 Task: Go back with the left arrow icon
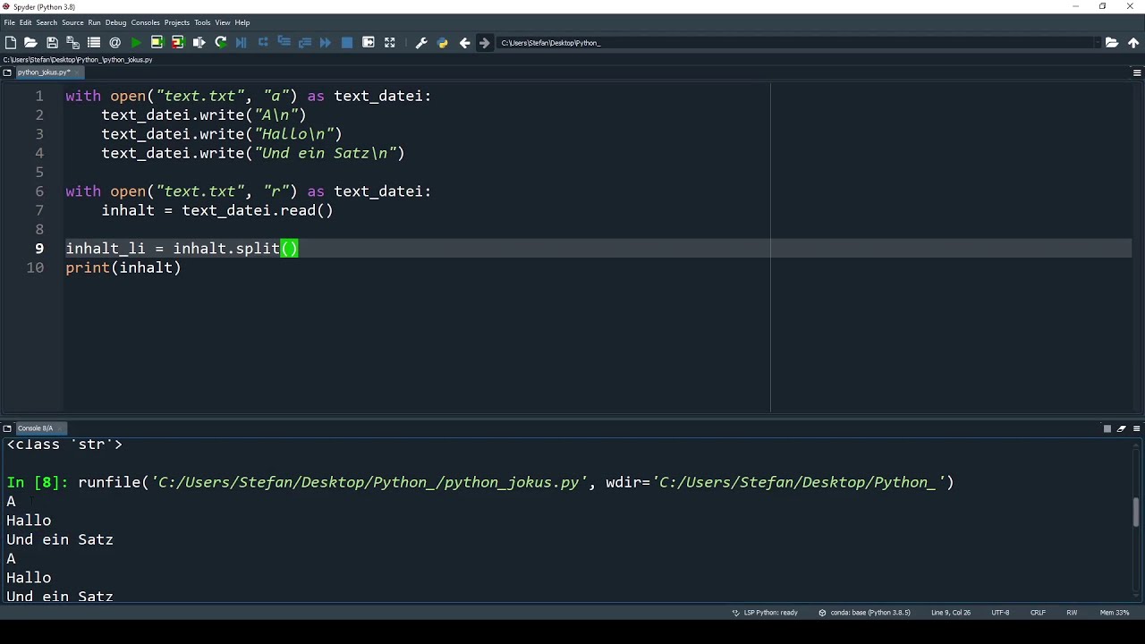(464, 42)
